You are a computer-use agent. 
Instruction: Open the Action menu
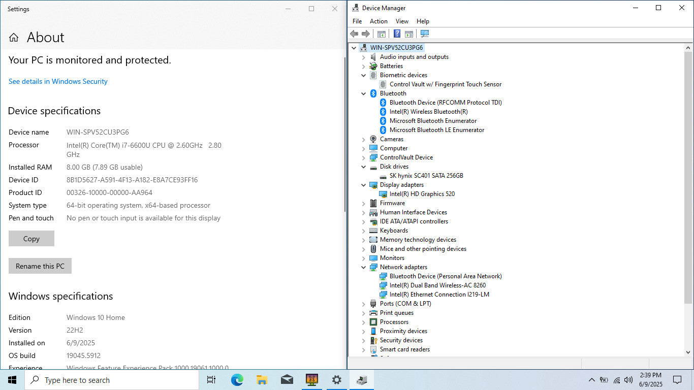tap(378, 21)
